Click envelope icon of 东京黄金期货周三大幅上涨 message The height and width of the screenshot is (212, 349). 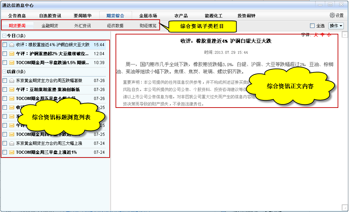pyautogui.click(x=12, y=143)
